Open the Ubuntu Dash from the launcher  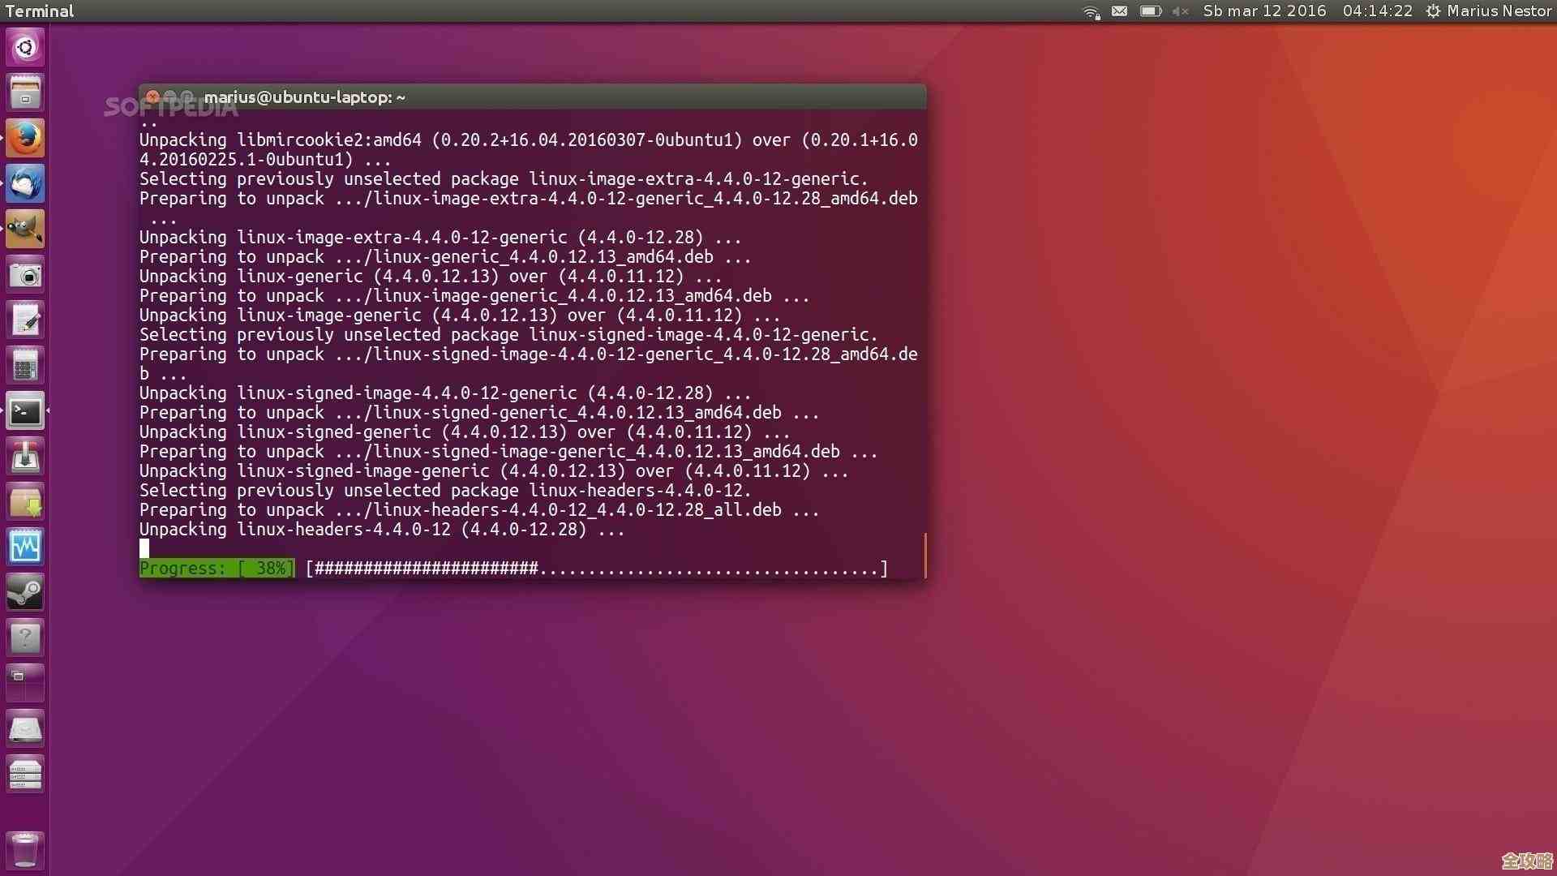[x=25, y=47]
